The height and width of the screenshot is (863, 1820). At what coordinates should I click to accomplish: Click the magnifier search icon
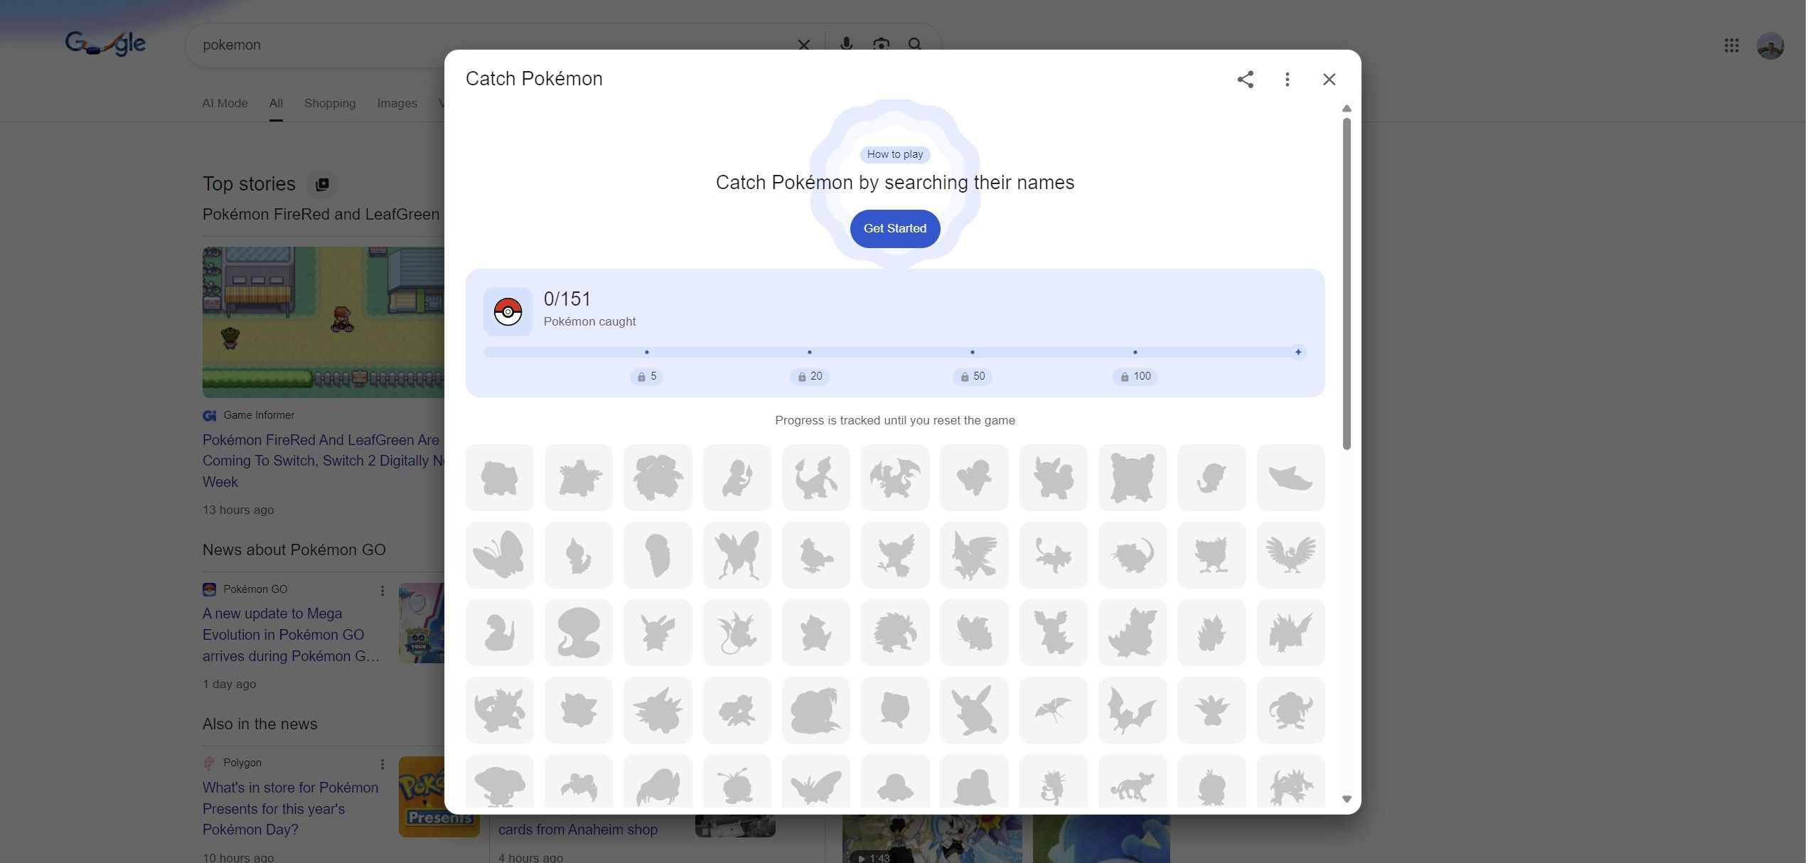pos(915,45)
